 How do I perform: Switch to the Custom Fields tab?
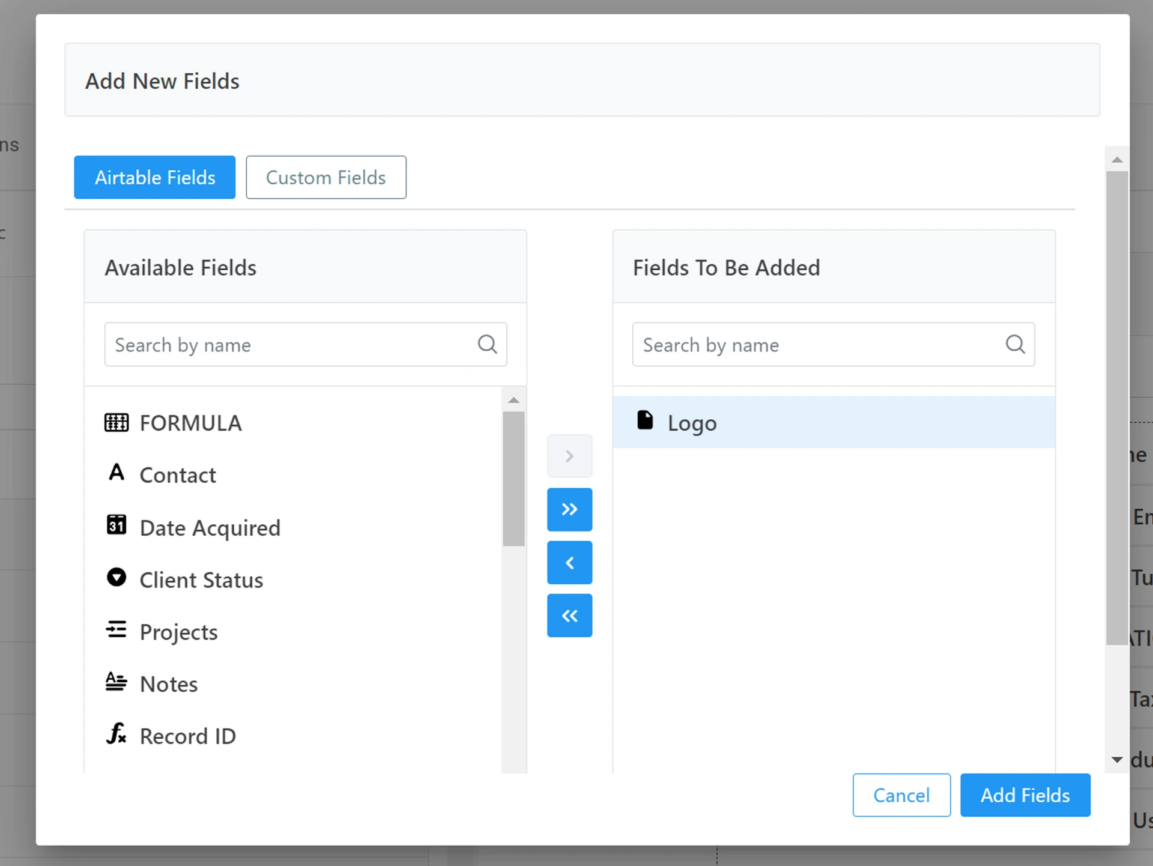click(325, 177)
